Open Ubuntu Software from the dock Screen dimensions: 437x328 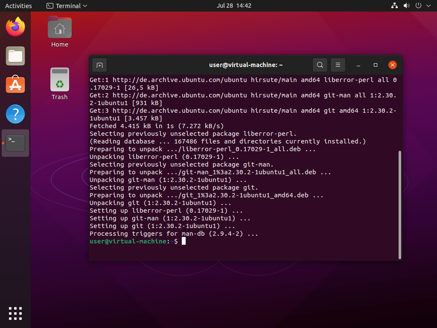tap(15, 85)
